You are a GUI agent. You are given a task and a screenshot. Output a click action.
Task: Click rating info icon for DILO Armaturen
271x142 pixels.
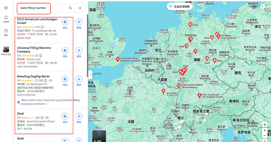42,27
